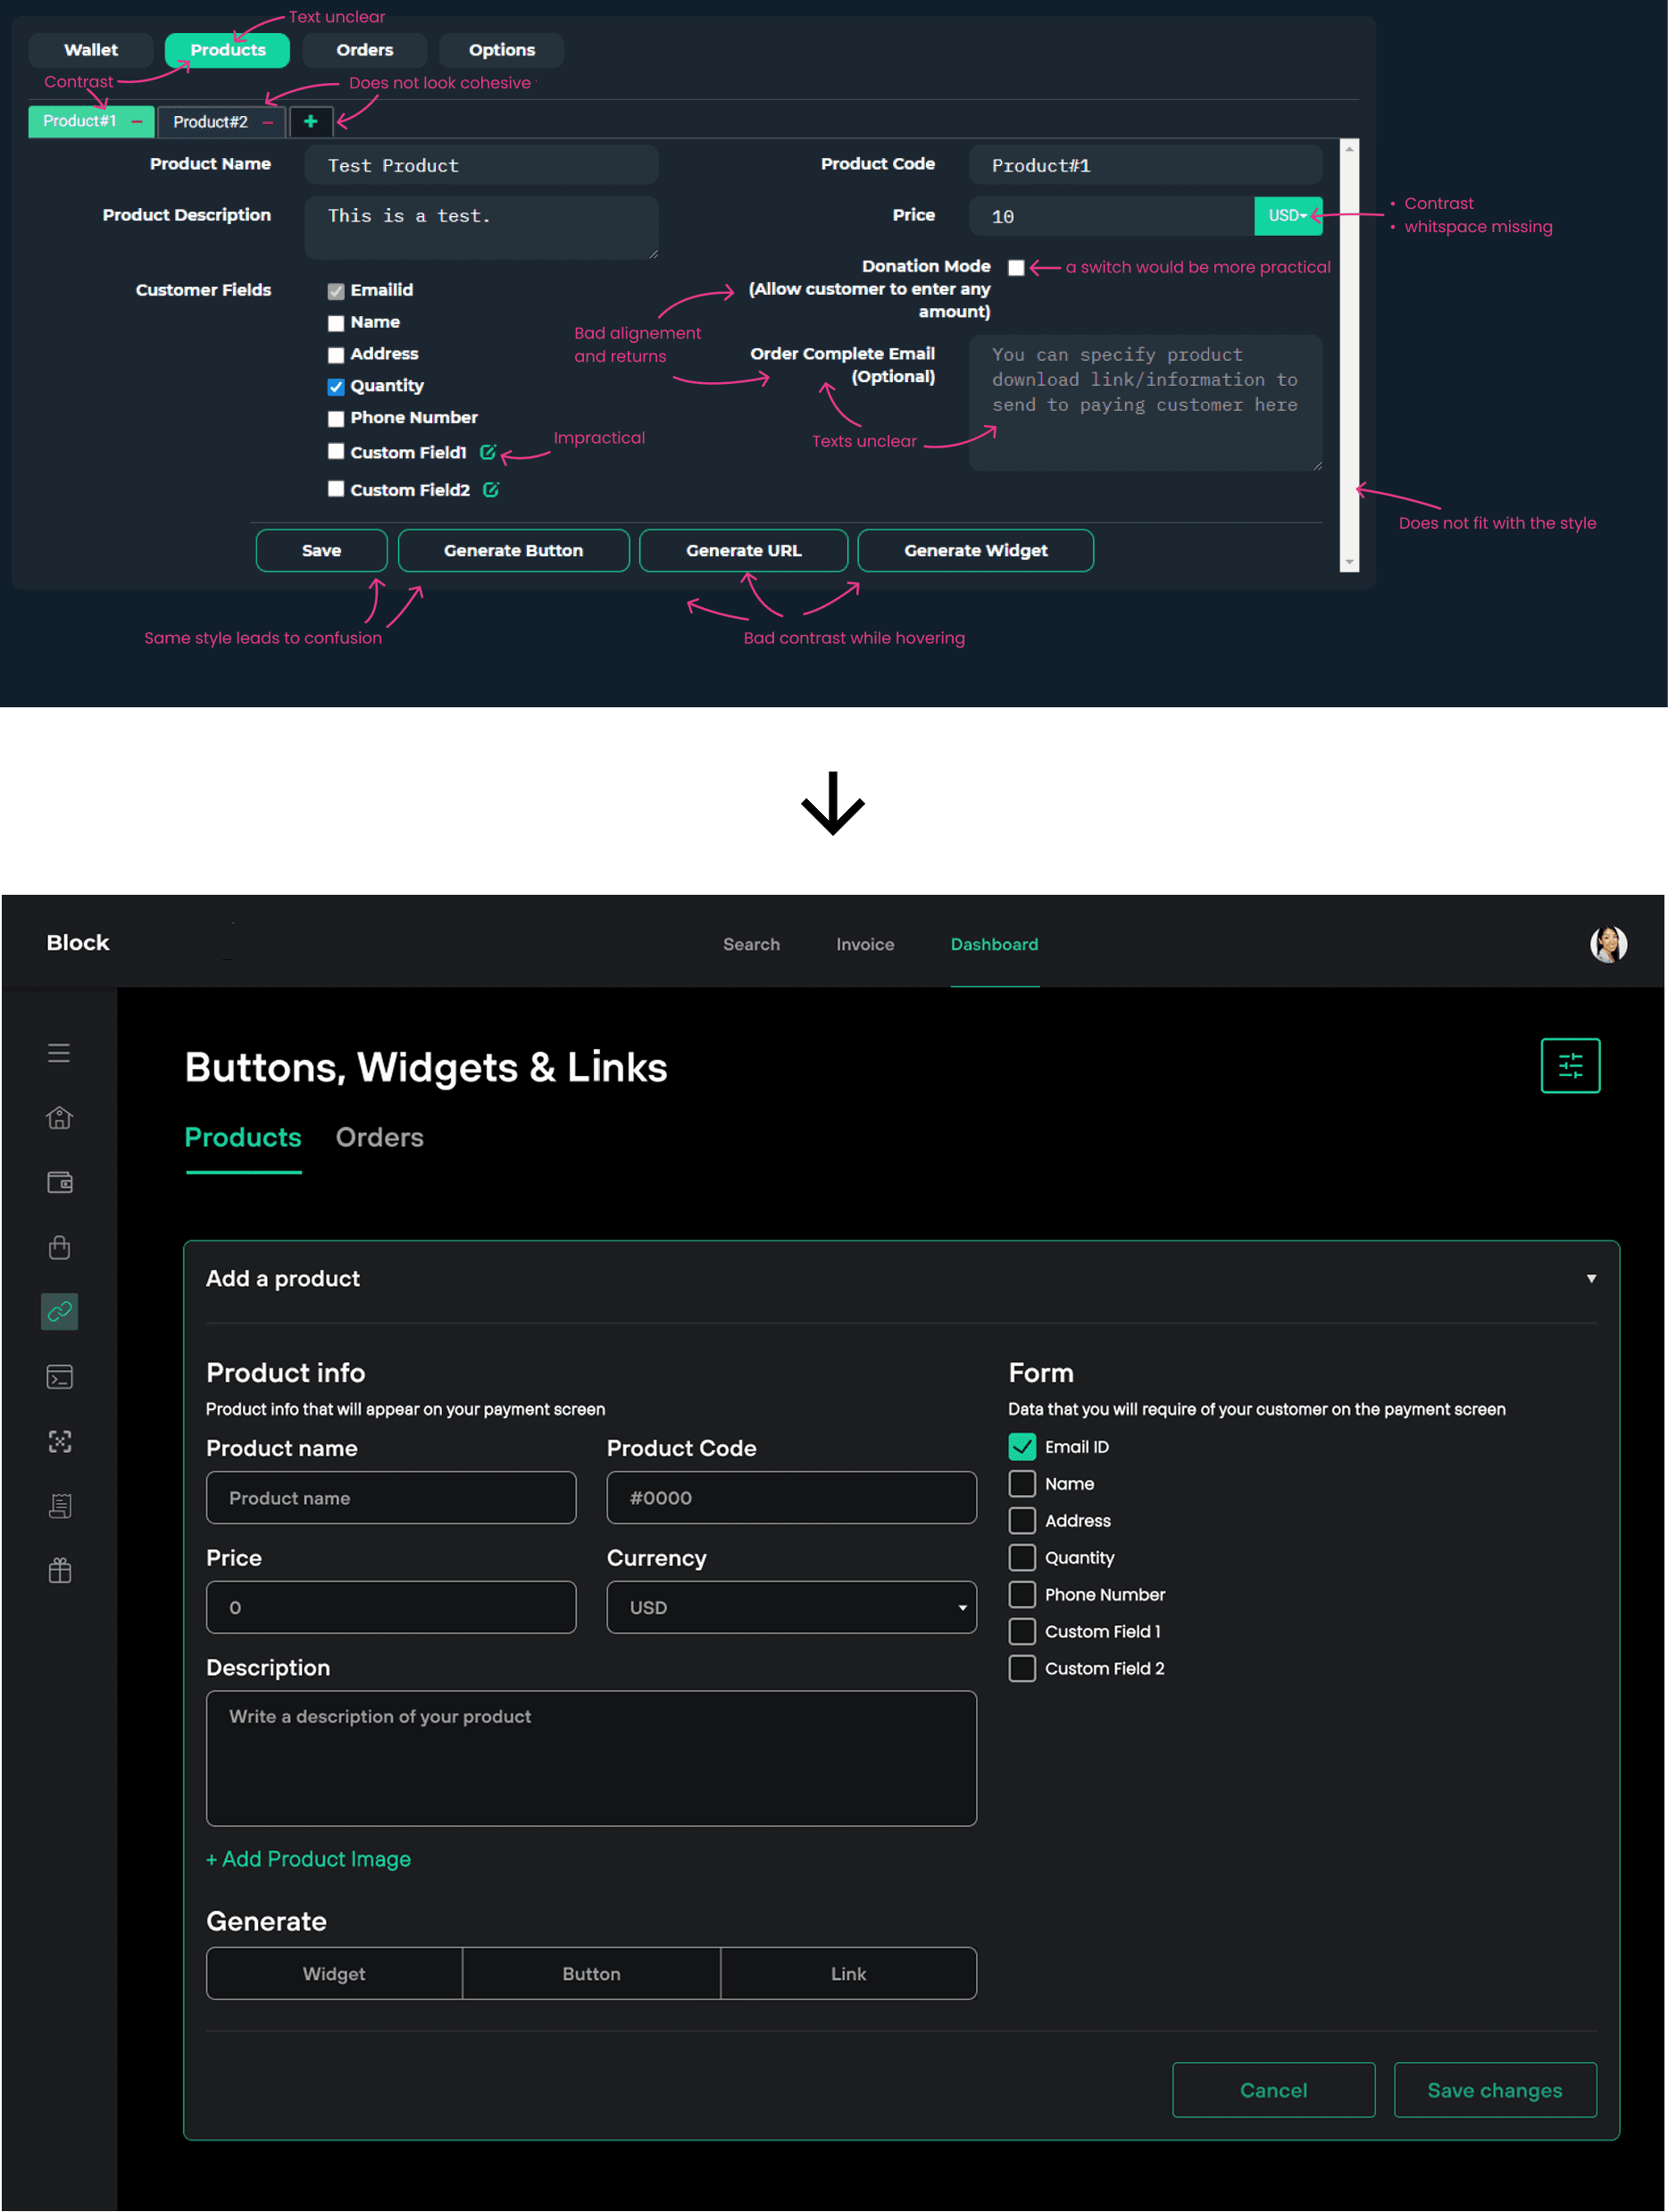Click the Block logo
The image size is (1668, 2212).
78,943
